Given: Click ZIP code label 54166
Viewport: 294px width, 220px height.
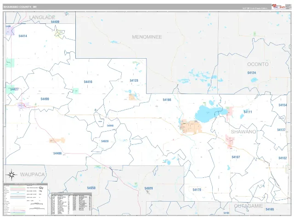Looking at the screenshot, I should (x=167, y=100).
